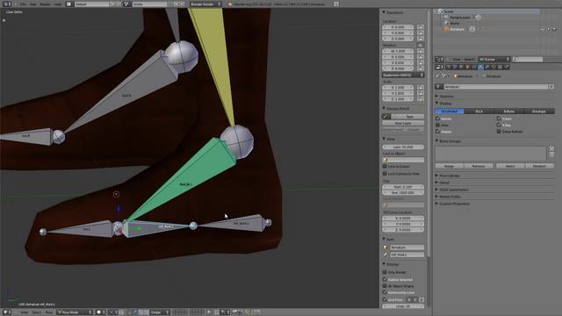The height and width of the screenshot is (316, 562).
Task: Click the view Lens value slider
Action: (x=403, y=147)
